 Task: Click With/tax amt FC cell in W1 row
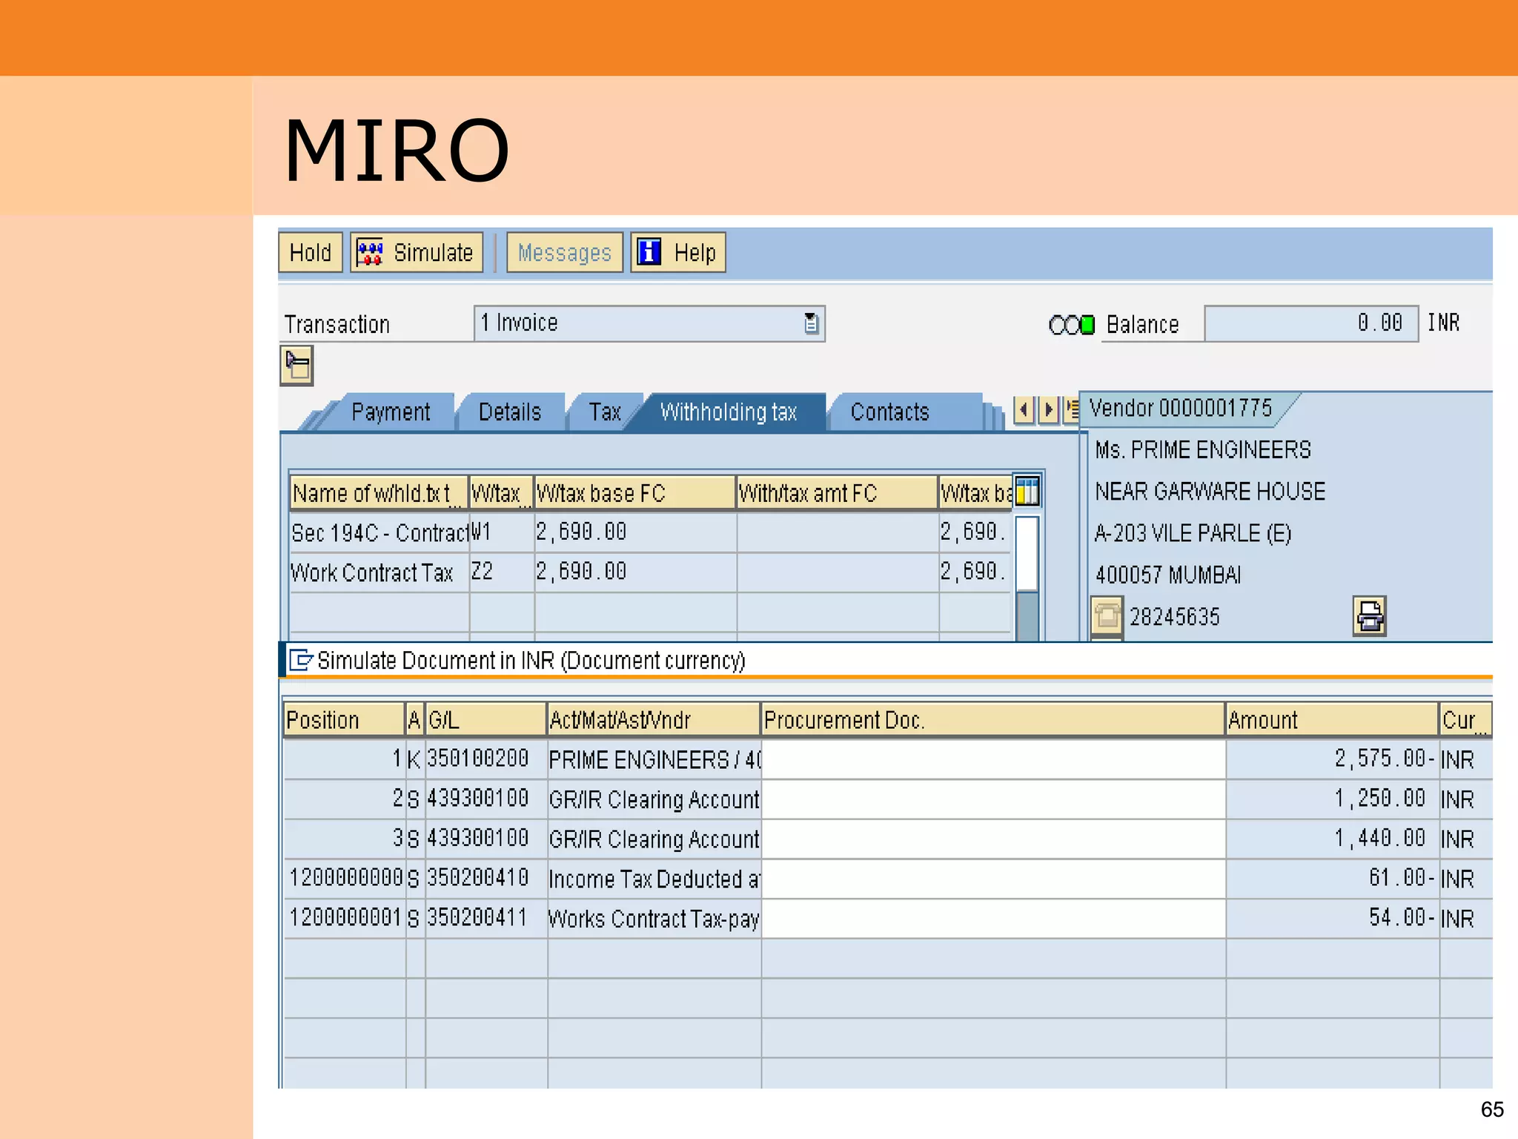click(838, 532)
